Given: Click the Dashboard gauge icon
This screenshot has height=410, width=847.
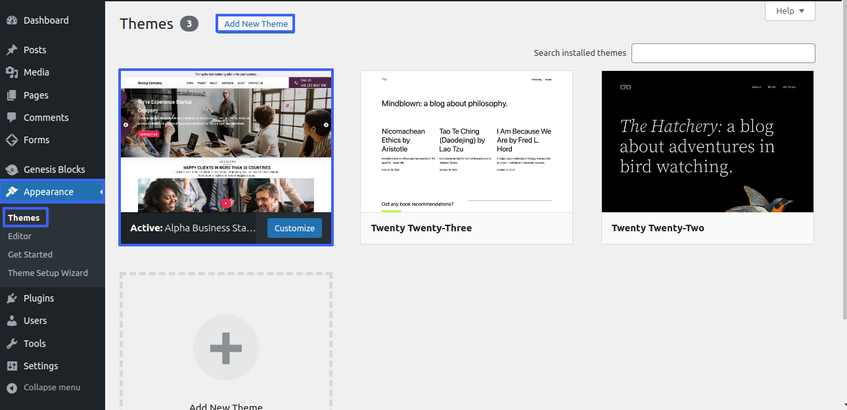Looking at the screenshot, I should coord(12,20).
